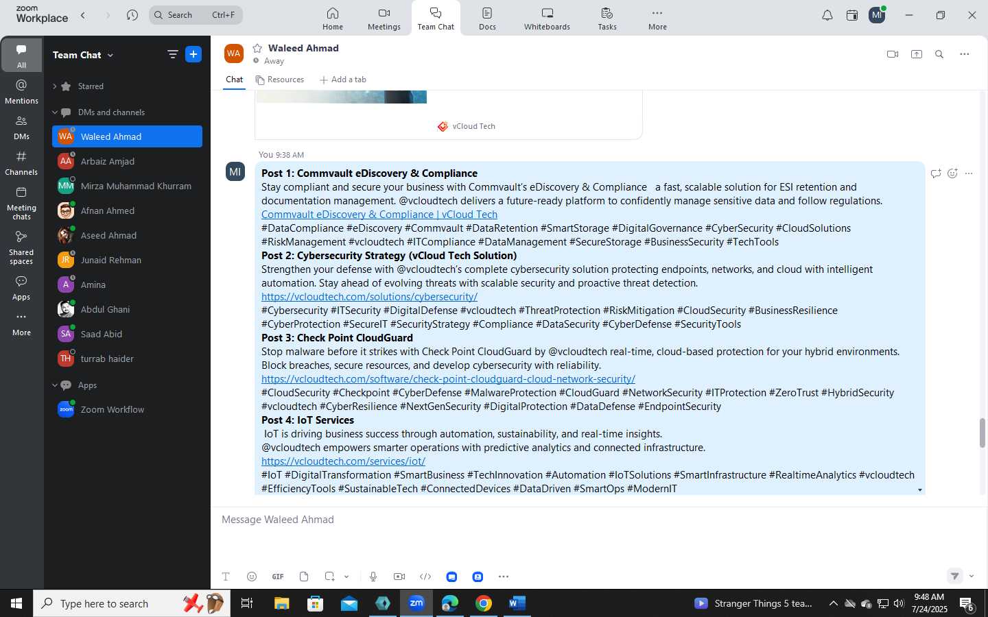The height and width of the screenshot is (617, 988).
Task: Expand the long message with bottom arrow
Action: point(920,490)
